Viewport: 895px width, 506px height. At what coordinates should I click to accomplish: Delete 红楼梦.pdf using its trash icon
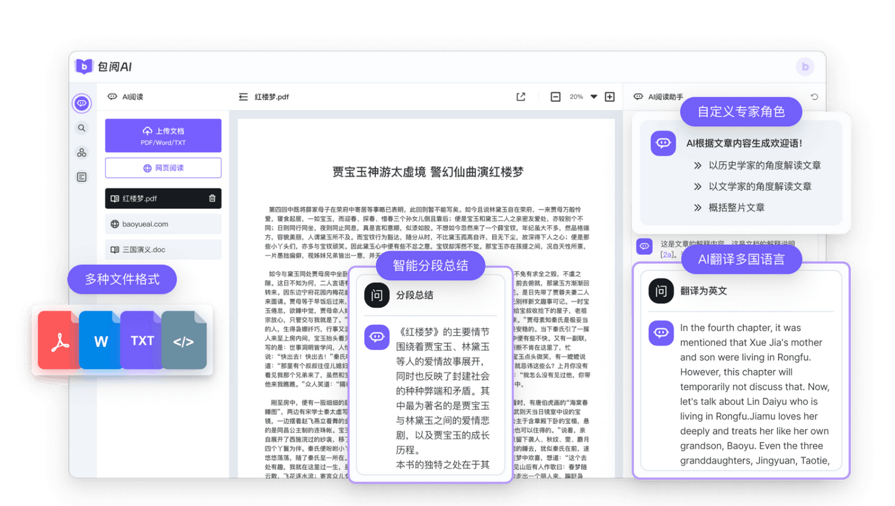pyautogui.click(x=212, y=198)
